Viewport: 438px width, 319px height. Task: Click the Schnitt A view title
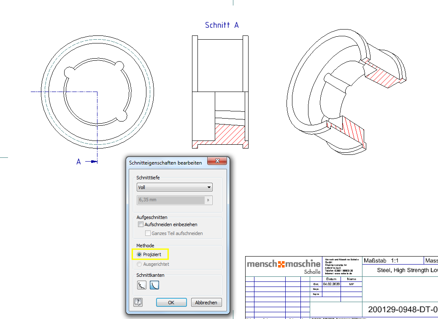222,25
